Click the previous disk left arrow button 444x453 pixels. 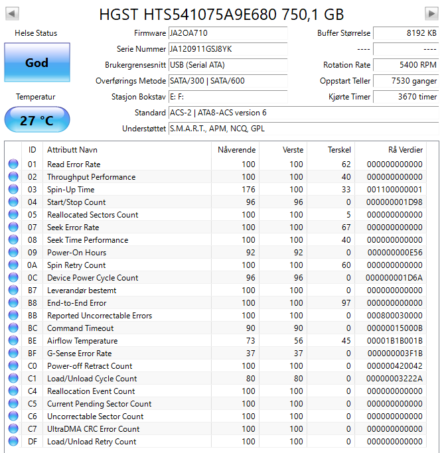13,13
